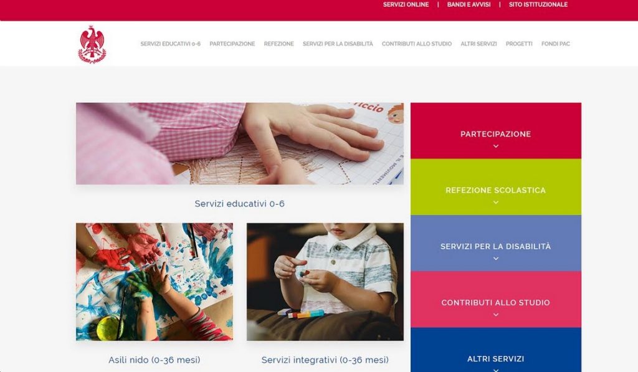Expand chevron under Servizi per la Disabilità tile

click(495, 259)
